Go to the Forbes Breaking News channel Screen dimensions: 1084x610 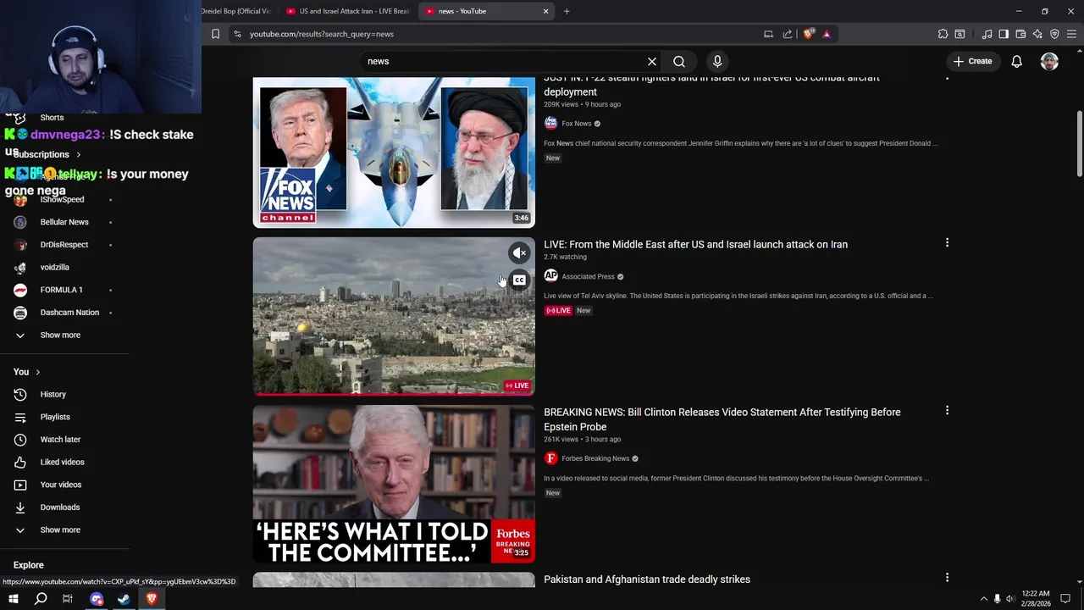[595, 458]
